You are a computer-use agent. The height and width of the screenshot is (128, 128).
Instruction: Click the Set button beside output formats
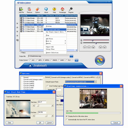click(77, 60)
